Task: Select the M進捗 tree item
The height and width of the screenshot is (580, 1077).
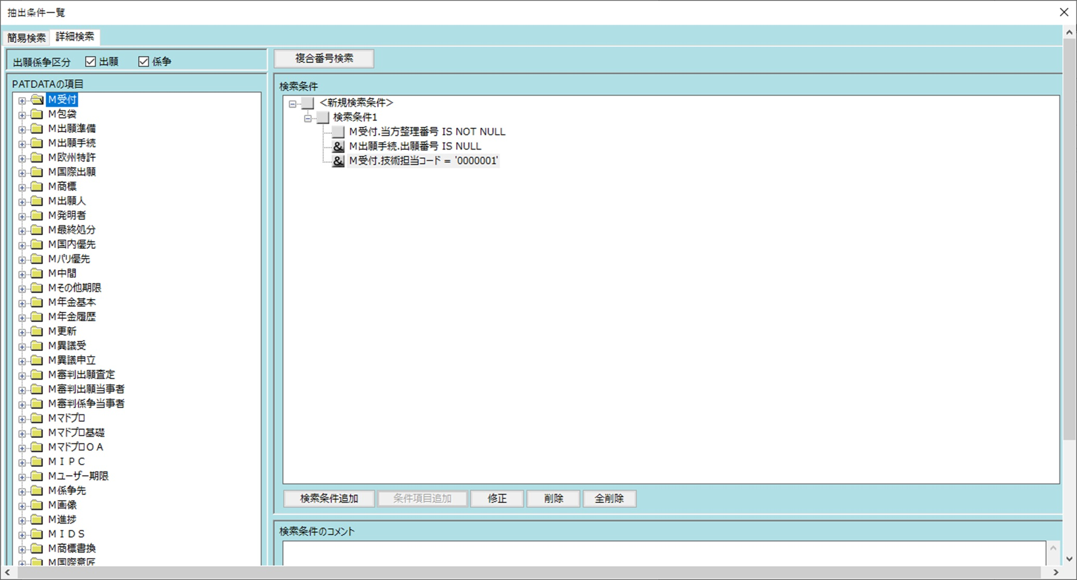Action: point(62,520)
